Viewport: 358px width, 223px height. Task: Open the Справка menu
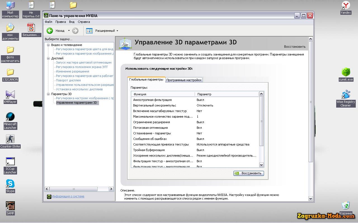coord(84,22)
